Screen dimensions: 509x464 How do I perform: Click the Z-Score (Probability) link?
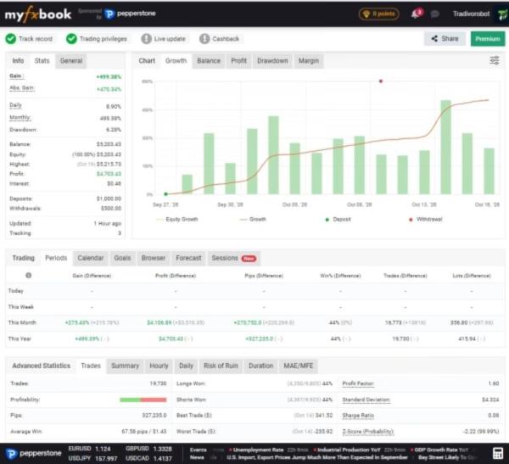(368, 432)
